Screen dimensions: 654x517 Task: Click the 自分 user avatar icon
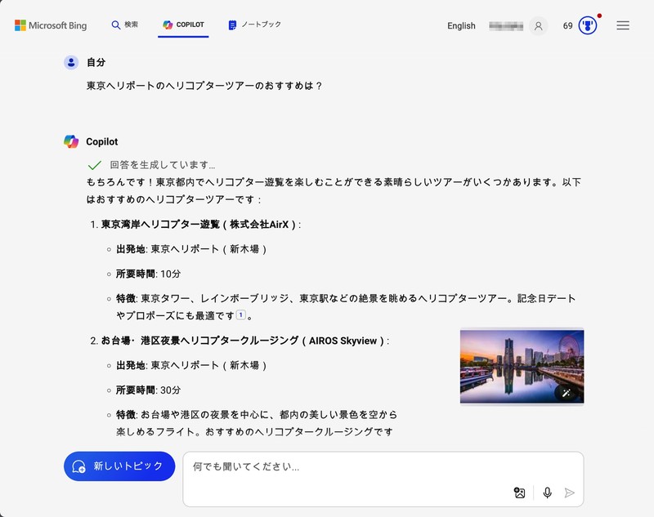(71, 63)
